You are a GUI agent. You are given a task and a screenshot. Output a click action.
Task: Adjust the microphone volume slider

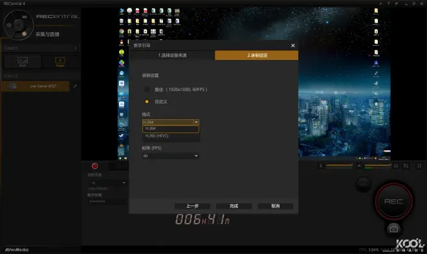(339, 165)
